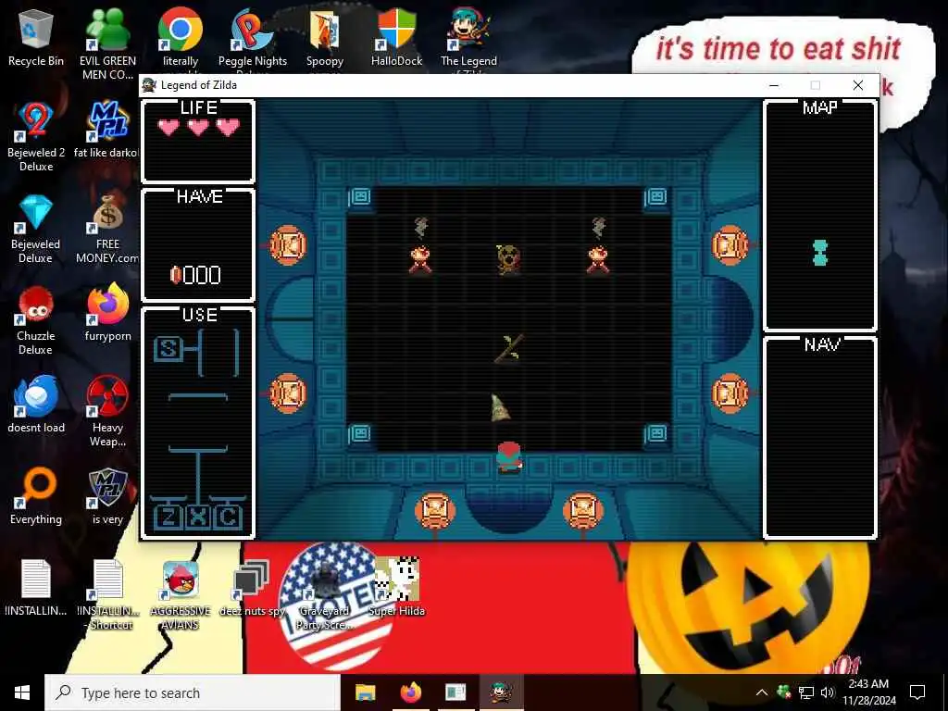Image resolution: width=948 pixels, height=711 pixels.
Task: Click the cyan room marker on the MAP
Action: click(x=820, y=253)
